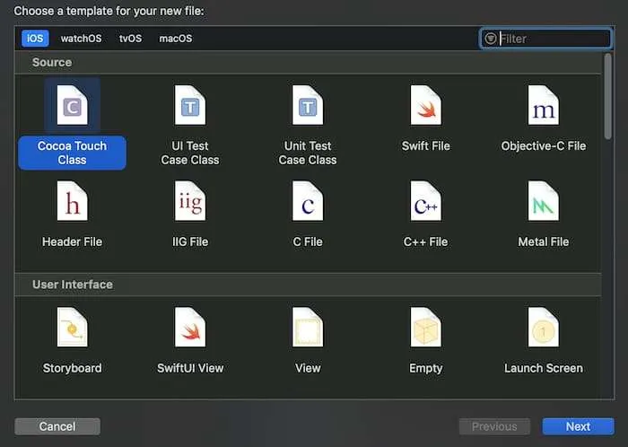The image size is (628, 447).
Task: Select the Cocoa Touch Class template icon
Action: coord(72,105)
